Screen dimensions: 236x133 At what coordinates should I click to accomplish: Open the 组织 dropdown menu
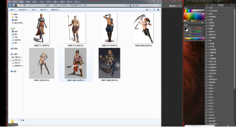tap(13, 10)
